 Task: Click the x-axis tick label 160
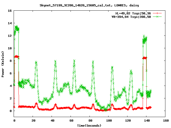pyautogui.click(x=166, y=121)
